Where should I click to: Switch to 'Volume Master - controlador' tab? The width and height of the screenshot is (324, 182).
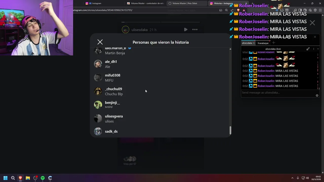tap(146, 3)
